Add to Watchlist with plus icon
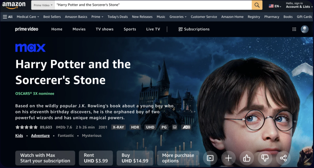314x168 pixels. pos(228,158)
